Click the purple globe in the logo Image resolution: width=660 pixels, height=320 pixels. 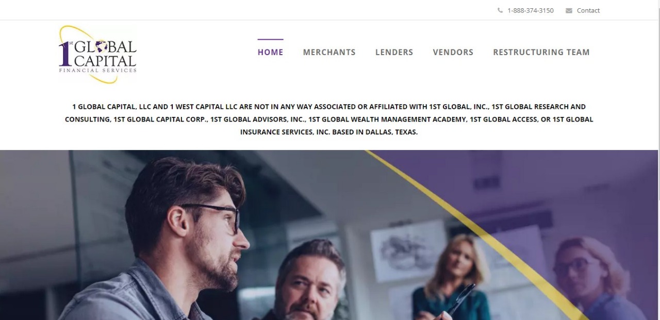(x=102, y=47)
